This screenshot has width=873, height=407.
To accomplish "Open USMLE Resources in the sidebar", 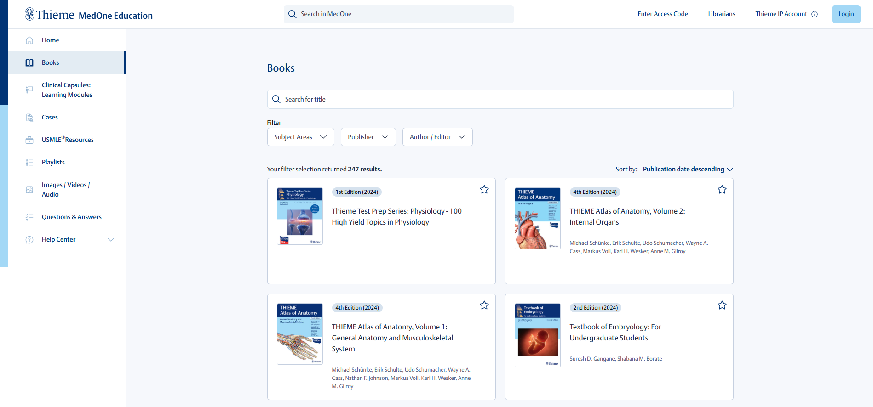I will [x=68, y=140].
